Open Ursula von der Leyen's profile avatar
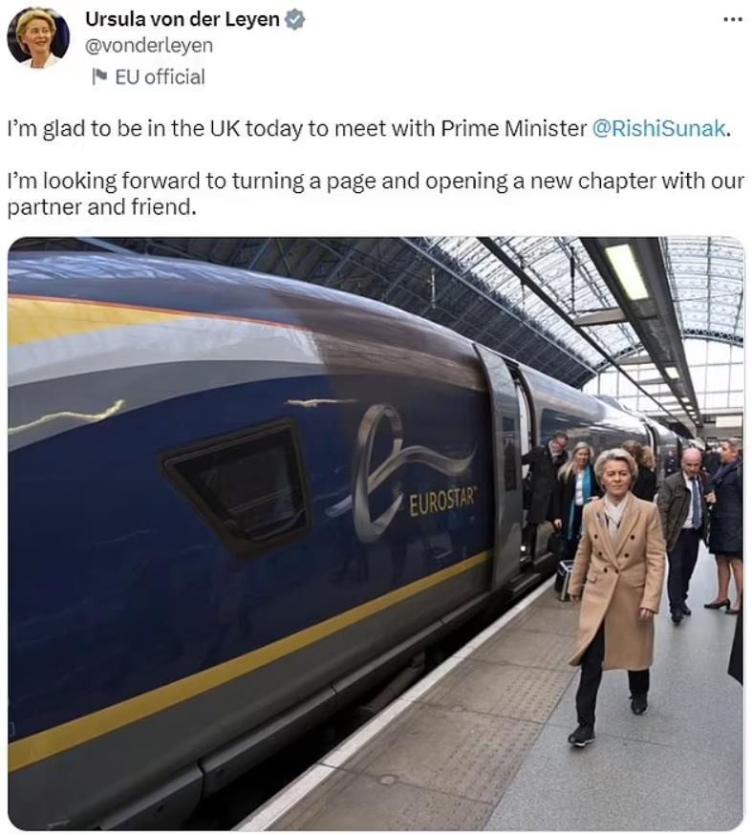Screen dimensions: 752x835 coord(38,37)
